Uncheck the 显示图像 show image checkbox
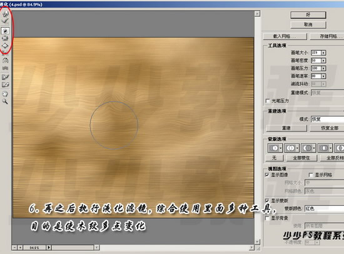The height and width of the screenshot is (254, 344). pyautogui.click(x=267, y=175)
